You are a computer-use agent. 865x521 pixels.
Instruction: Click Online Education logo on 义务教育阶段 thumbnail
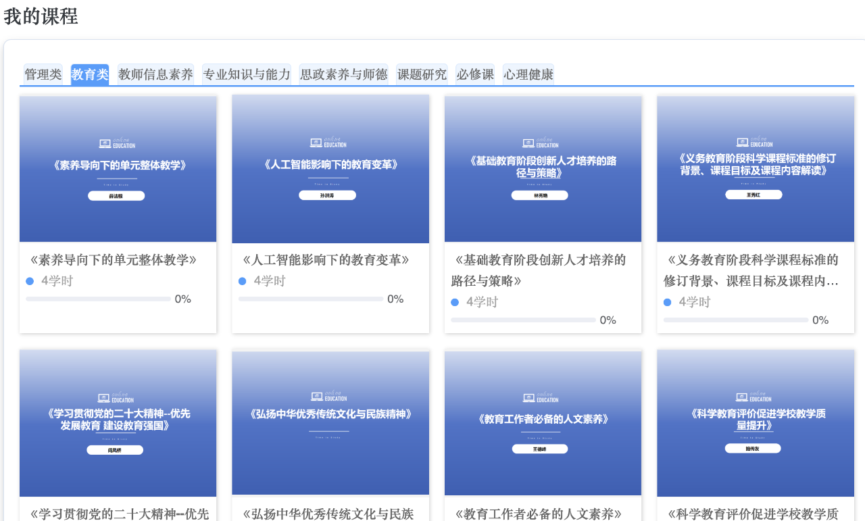click(x=754, y=143)
